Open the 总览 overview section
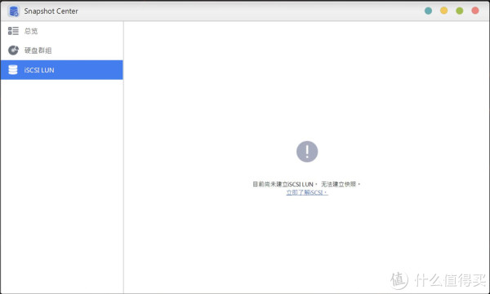This screenshot has width=490, height=294. point(62,31)
